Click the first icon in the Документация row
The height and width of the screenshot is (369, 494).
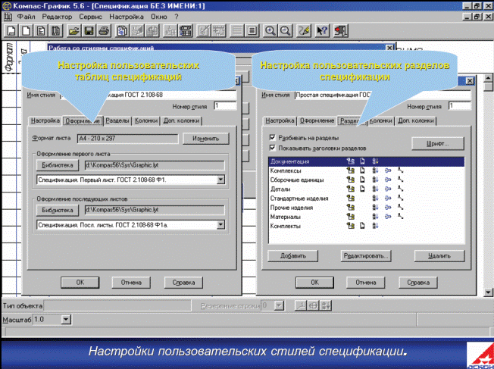click(351, 161)
